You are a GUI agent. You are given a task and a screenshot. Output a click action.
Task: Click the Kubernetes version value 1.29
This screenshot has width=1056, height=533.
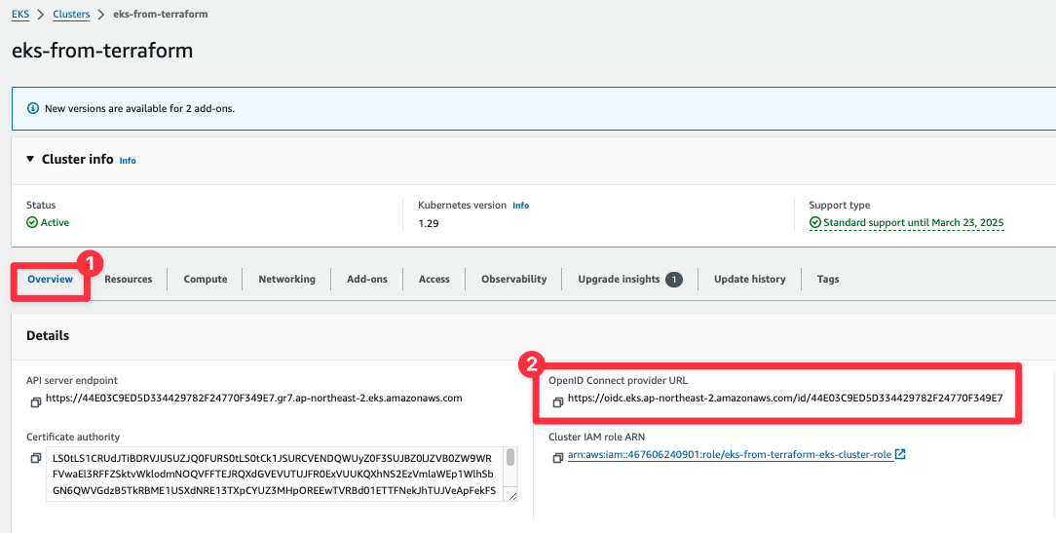429,223
